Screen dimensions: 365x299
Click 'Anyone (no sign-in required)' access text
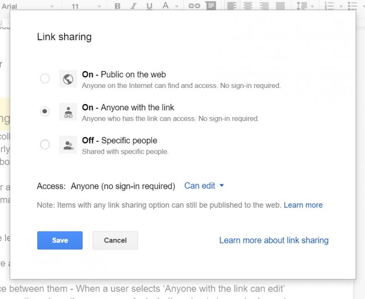[123, 186]
